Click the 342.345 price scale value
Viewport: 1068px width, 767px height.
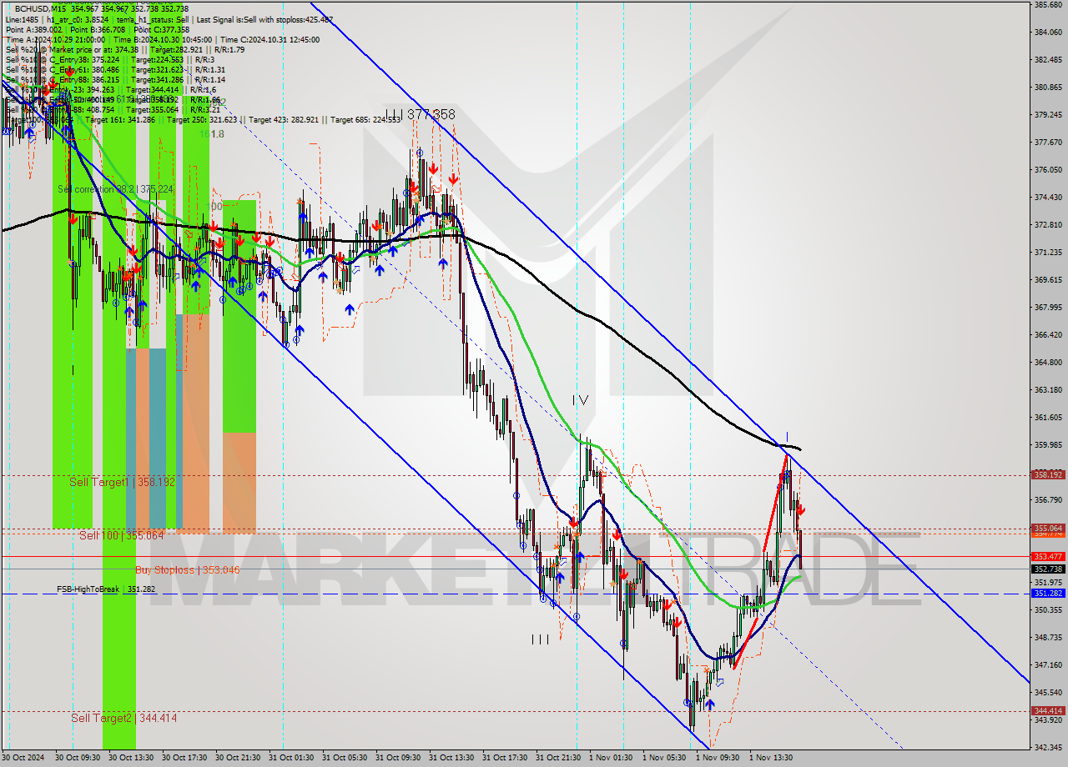click(x=1047, y=747)
